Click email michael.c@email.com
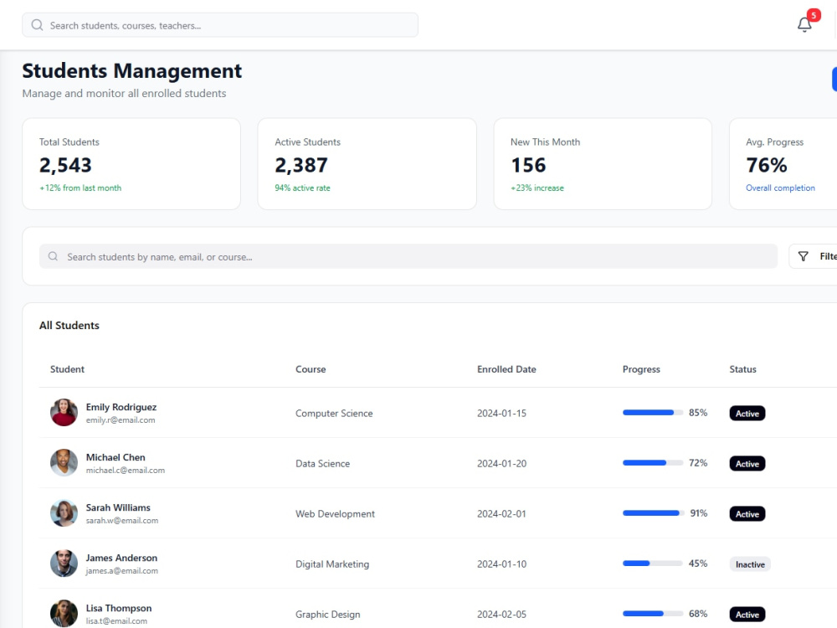This screenshot has width=837, height=628. (126, 470)
